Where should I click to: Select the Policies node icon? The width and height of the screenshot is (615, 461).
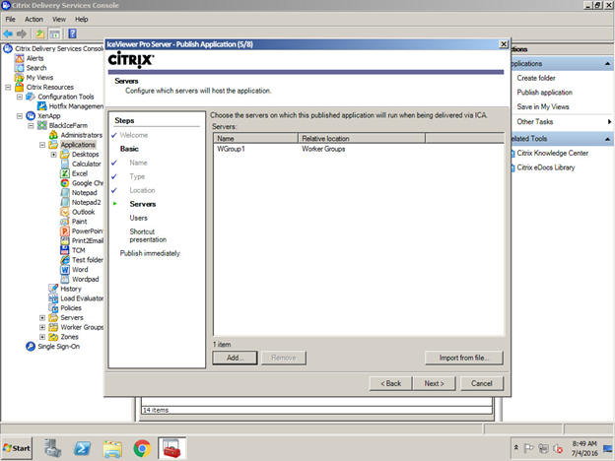tap(53, 308)
